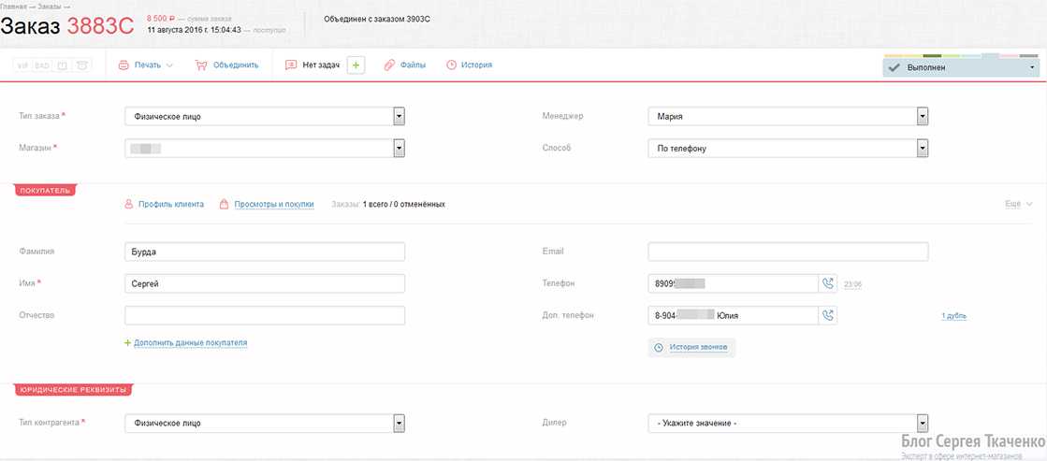This screenshot has width=1047, height=461.
Task: Open the Печать print menu
Action: (x=146, y=65)
